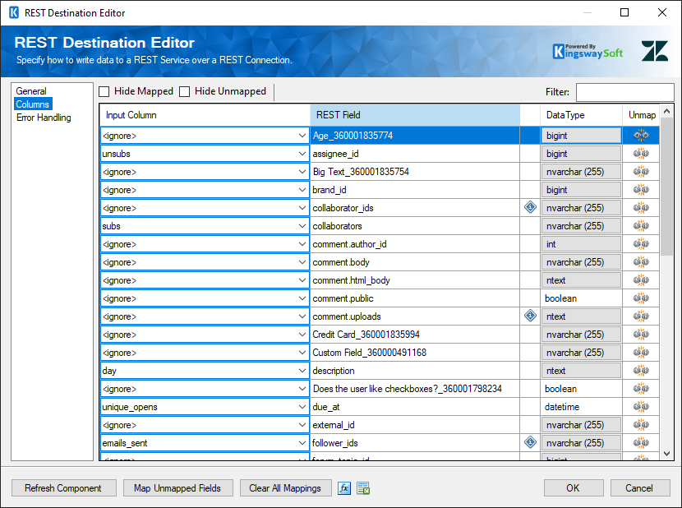The width and height of the screenshot is (682, 508).
Task: Unmap the external_id field
Action: click(641, 424)
